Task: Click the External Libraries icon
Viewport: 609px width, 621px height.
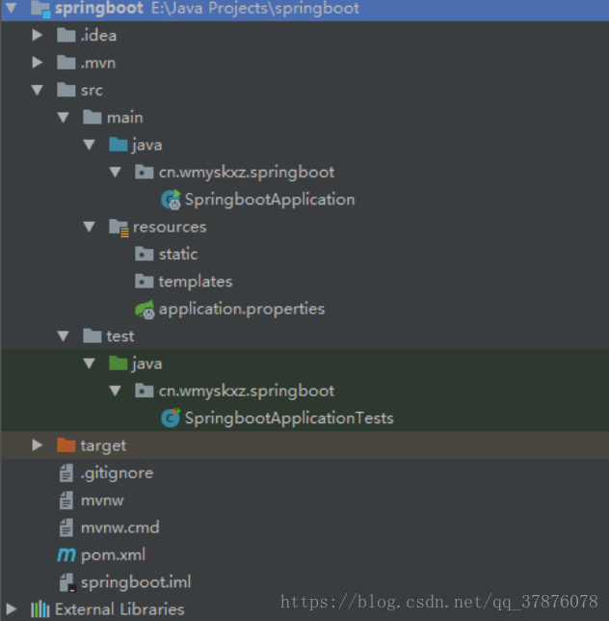Action: click(40, 609)
